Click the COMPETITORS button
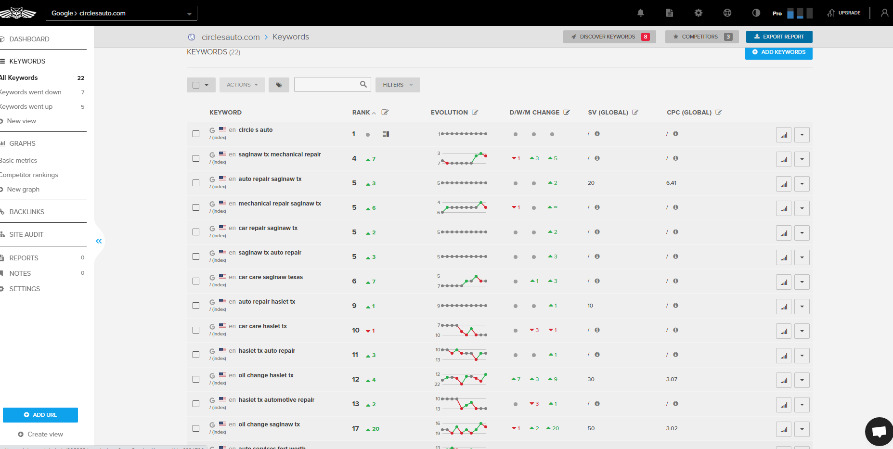Viewport: 893px width, 449px height. (x=702, y=37)
